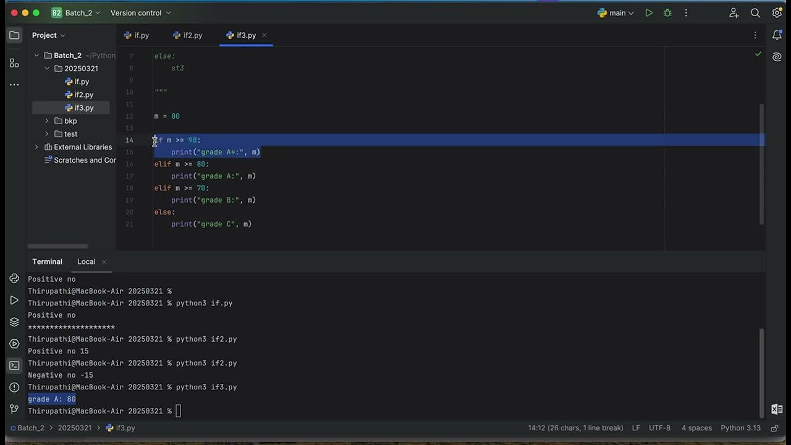The height and width of the screenshot is (445, 791).
Task: Select the Terminal tool window icon
Action: (x=14, y=366)
